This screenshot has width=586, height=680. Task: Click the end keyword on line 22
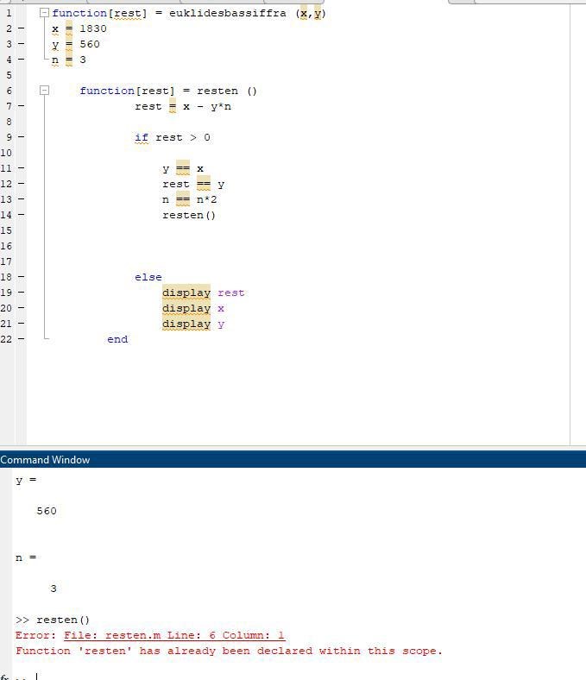[117, 339]
